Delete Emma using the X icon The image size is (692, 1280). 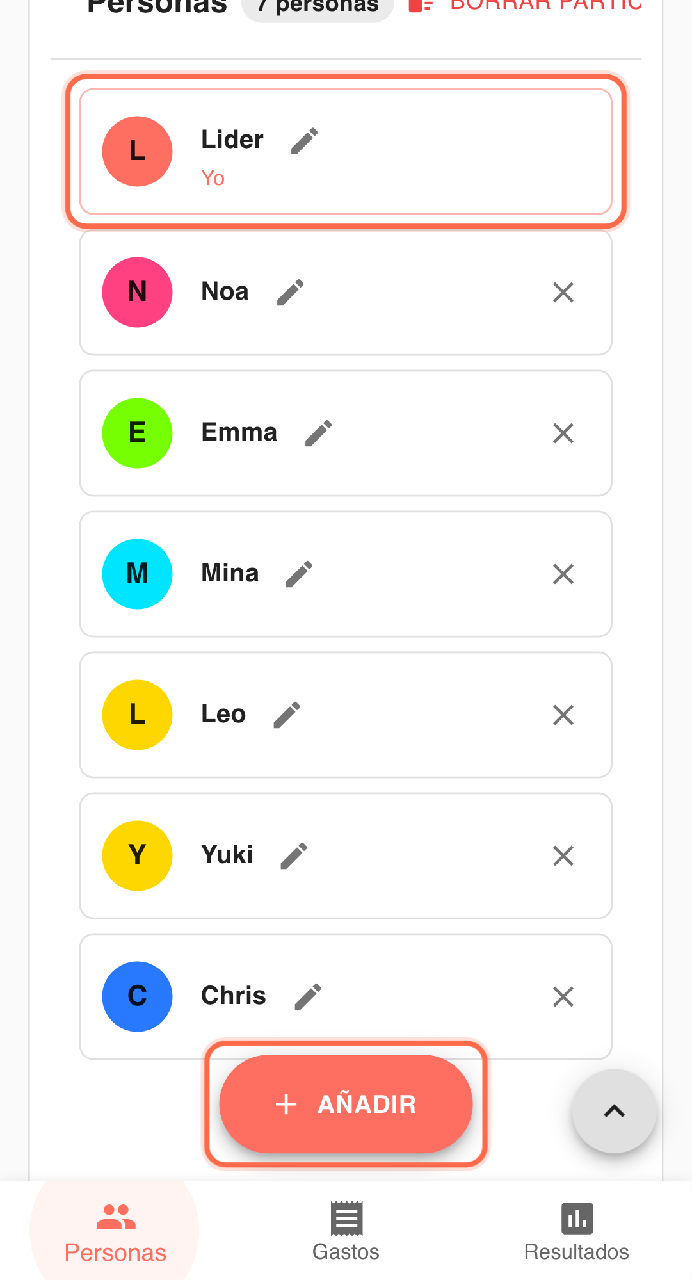click(563, 433)
